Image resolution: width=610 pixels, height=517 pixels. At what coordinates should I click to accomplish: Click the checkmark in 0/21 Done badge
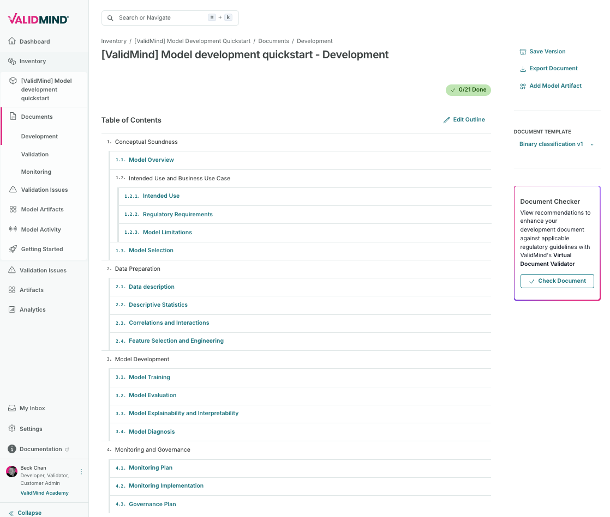(x=453, y=90)
